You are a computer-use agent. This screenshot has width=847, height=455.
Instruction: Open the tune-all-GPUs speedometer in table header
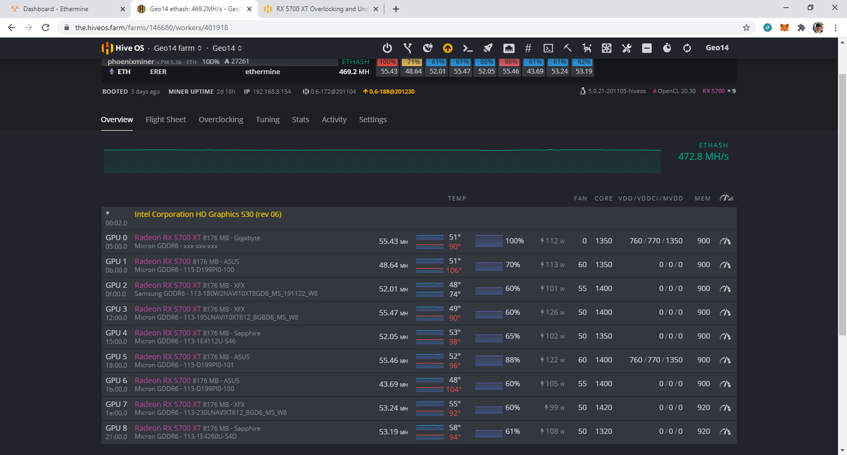pos(726,198)
